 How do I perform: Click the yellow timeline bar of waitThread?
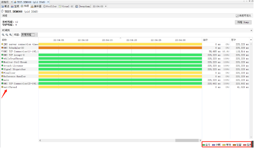click(120, 87)
